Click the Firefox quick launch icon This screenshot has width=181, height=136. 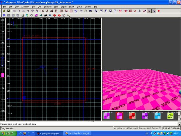coord(25,134)
